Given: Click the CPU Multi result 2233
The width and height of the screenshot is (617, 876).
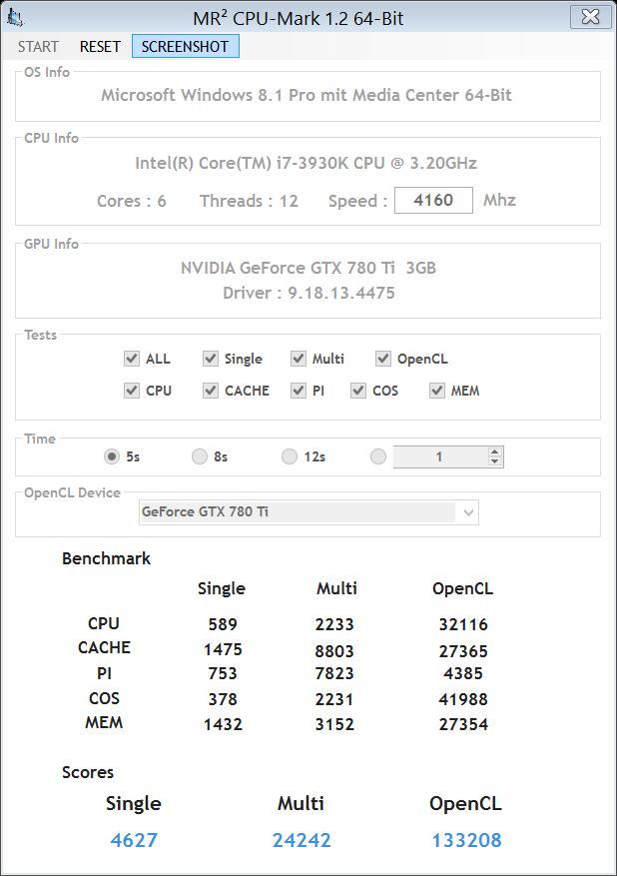Looking at the screenshot, I should [334, 624].
